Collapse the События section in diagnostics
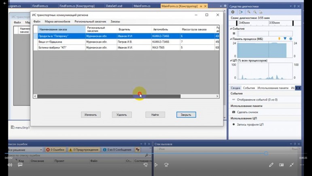 pyautogui.click(x=231, y=29)
